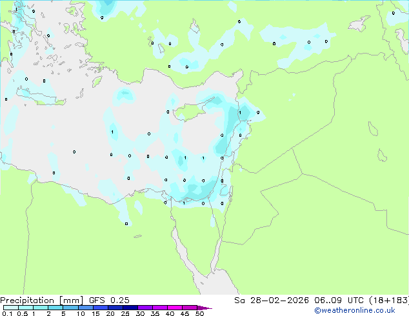Image resolution: width=409 pixels, height=316 pixels.
Task: Click the 'Sa 28-02-2026' forecast date text
Action: (272, 301)
